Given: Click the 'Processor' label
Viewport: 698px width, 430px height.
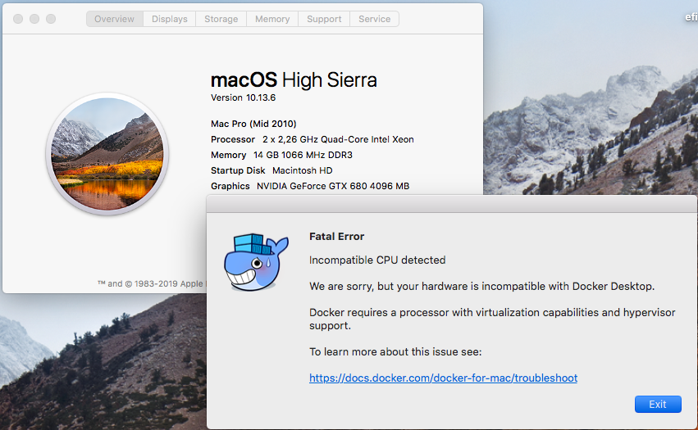Looking at the screenshot, I should pos(233,139).
